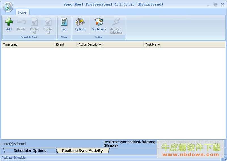The image size is (227, 161).
Task: Sort by the Timestamp column header
Action: click(x=28, y=44)
